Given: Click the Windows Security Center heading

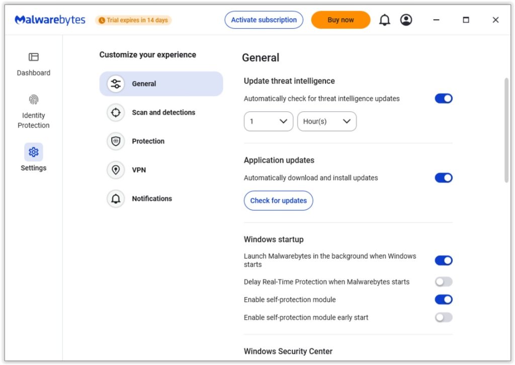Looking at the screenshot, I should coord(288,351).
